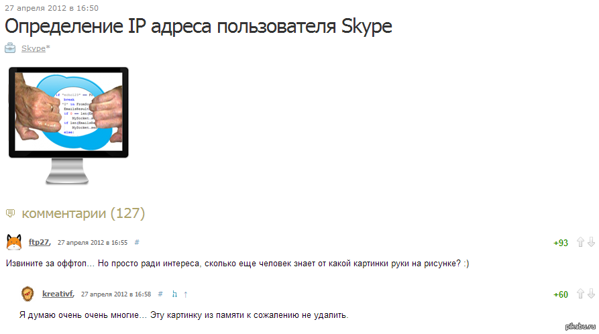The width and height of the screenshot is (599, 334).
Task: Upvote kreativf's comment
Action: [581, 294]
